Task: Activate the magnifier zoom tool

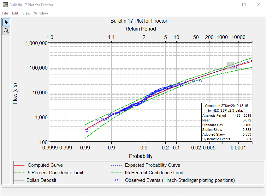Action: 6,31
